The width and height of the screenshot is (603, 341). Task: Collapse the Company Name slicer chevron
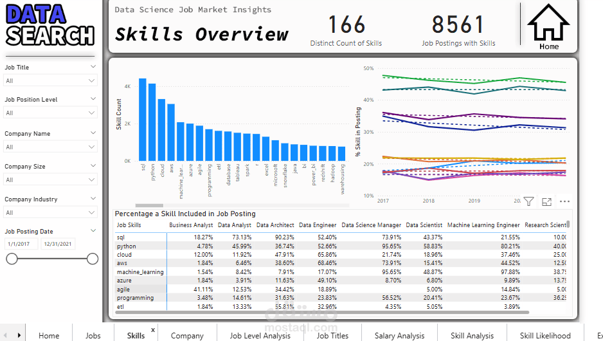pyautogui.click(x=93, y=133)
